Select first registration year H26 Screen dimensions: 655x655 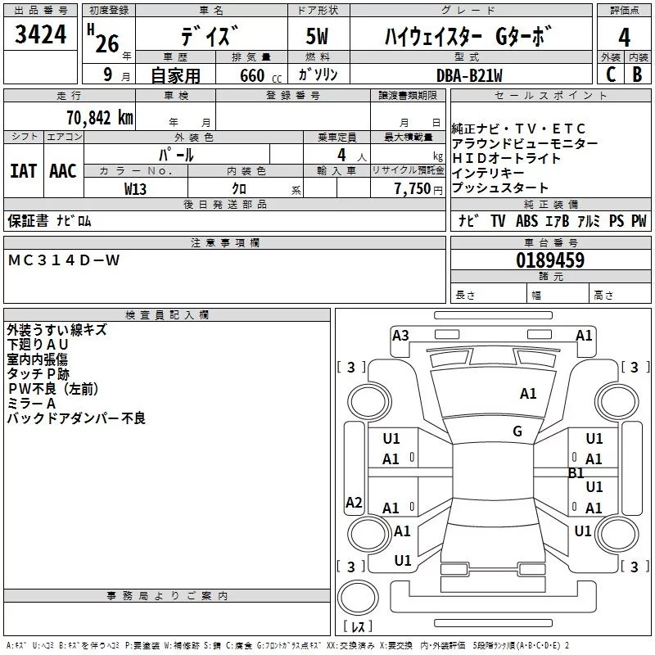103,39
